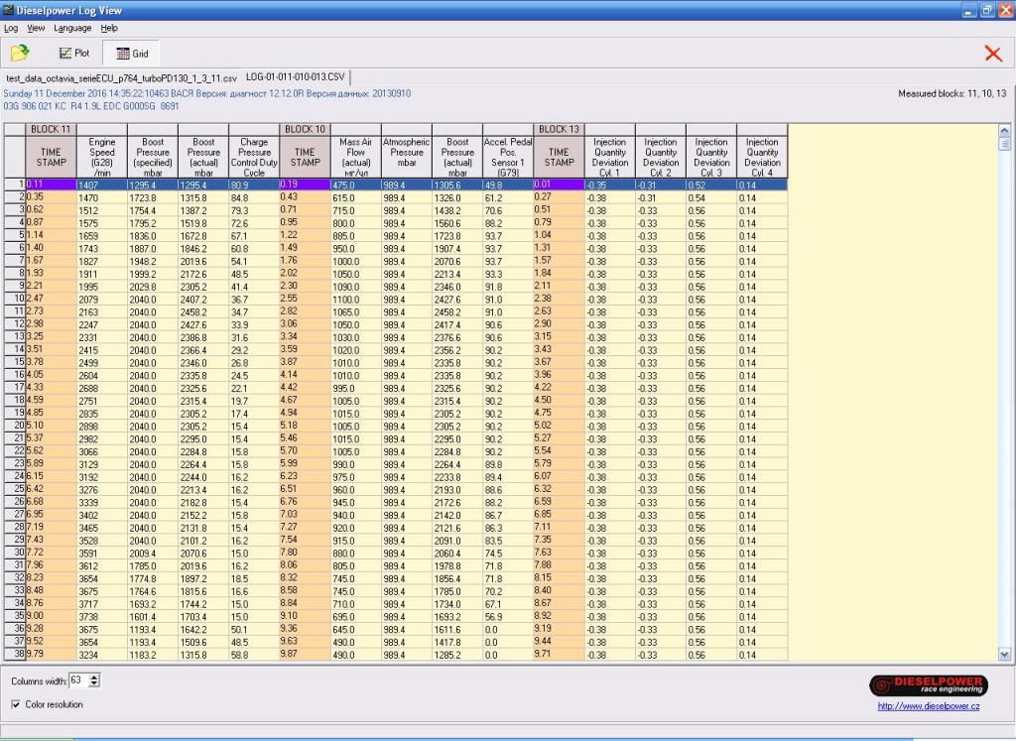
Task: Open the dieselpower.cz link
Action: 928,706
